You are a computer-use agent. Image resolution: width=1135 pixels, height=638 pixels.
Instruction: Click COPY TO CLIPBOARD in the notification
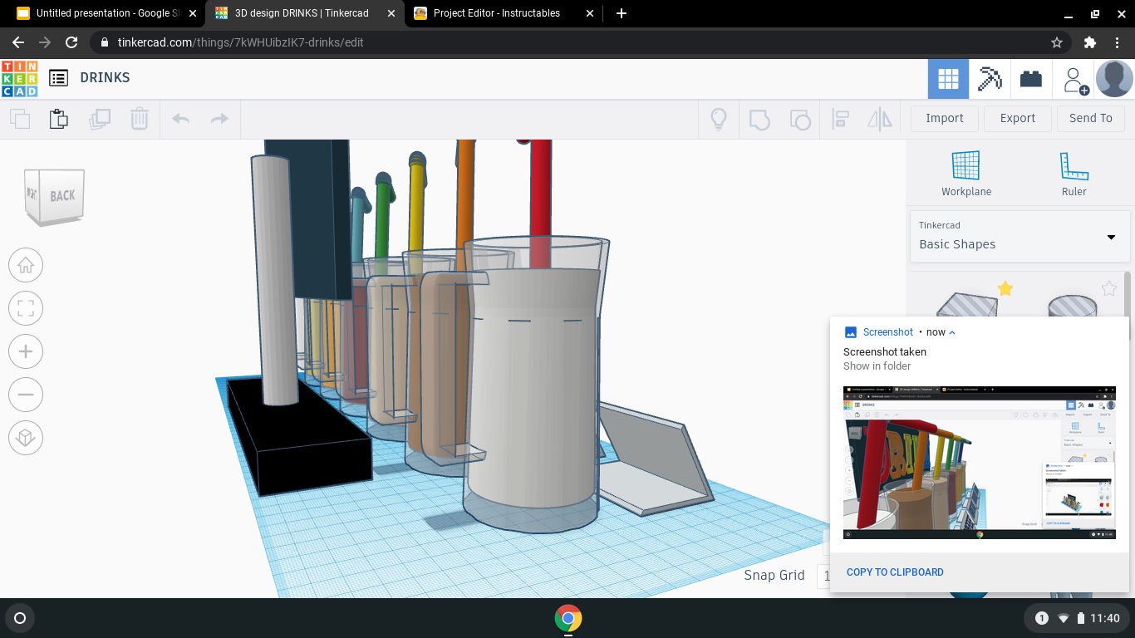click(x=895, y=572)
